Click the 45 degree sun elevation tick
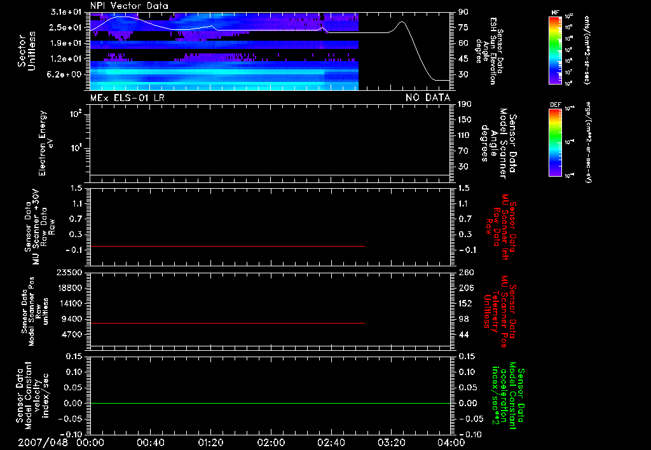Viewport: 651px width, 450px height. (x=463, y=58)
